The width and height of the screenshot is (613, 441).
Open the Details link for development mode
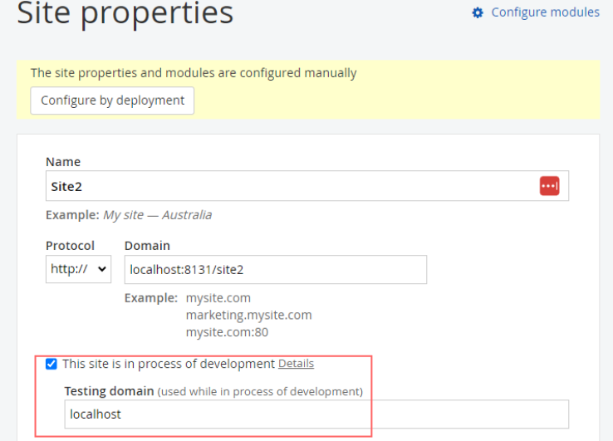pos(296,364)
